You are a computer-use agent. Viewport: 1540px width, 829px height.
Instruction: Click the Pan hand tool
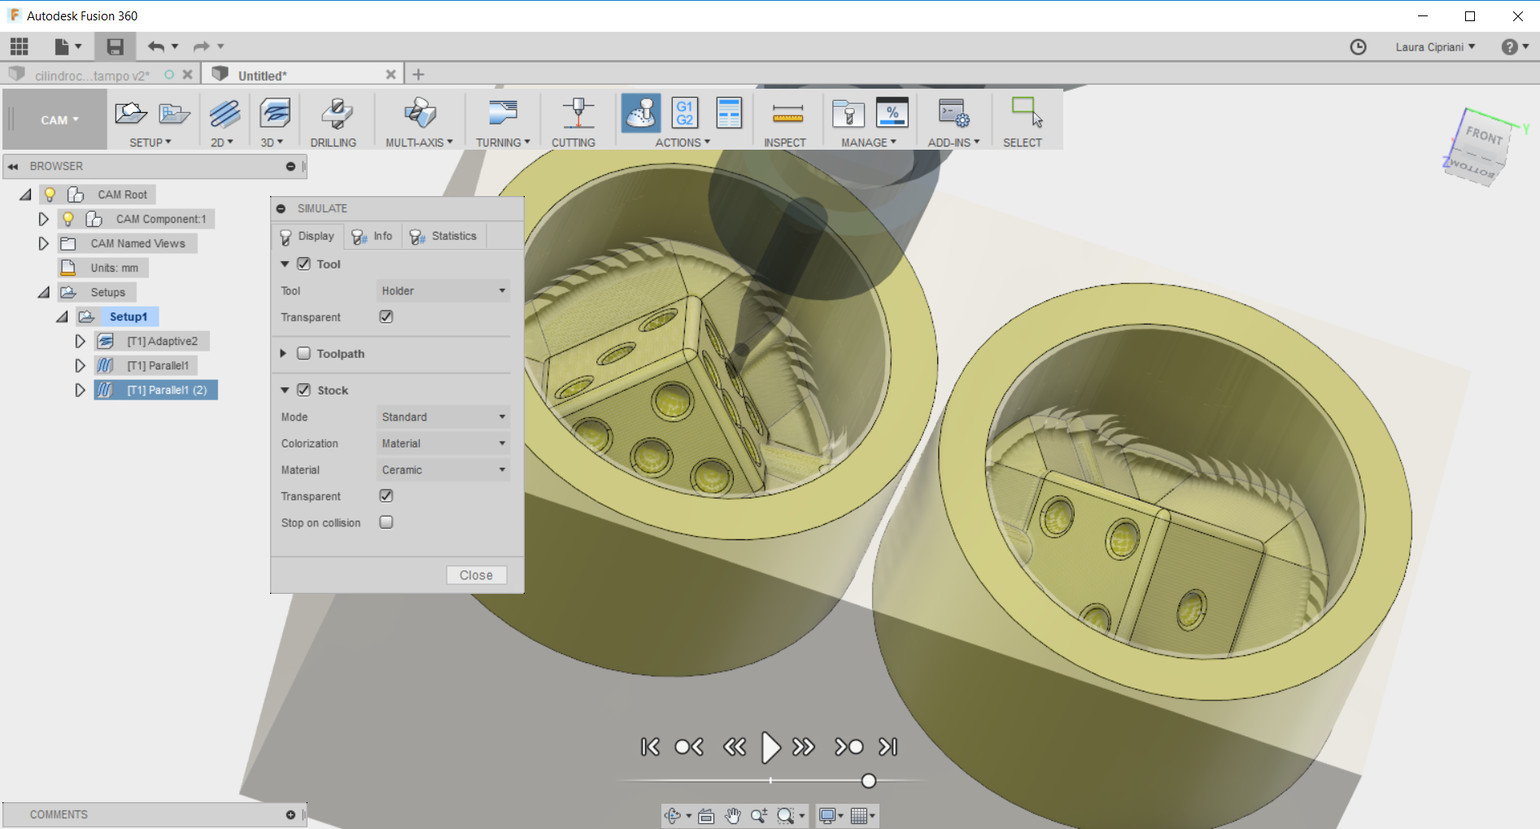pyautogui.click(x=733, y=815)
